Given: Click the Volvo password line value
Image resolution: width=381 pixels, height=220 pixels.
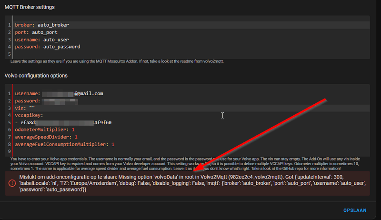Looking at the screenshot, I should (x=60, y=101).
